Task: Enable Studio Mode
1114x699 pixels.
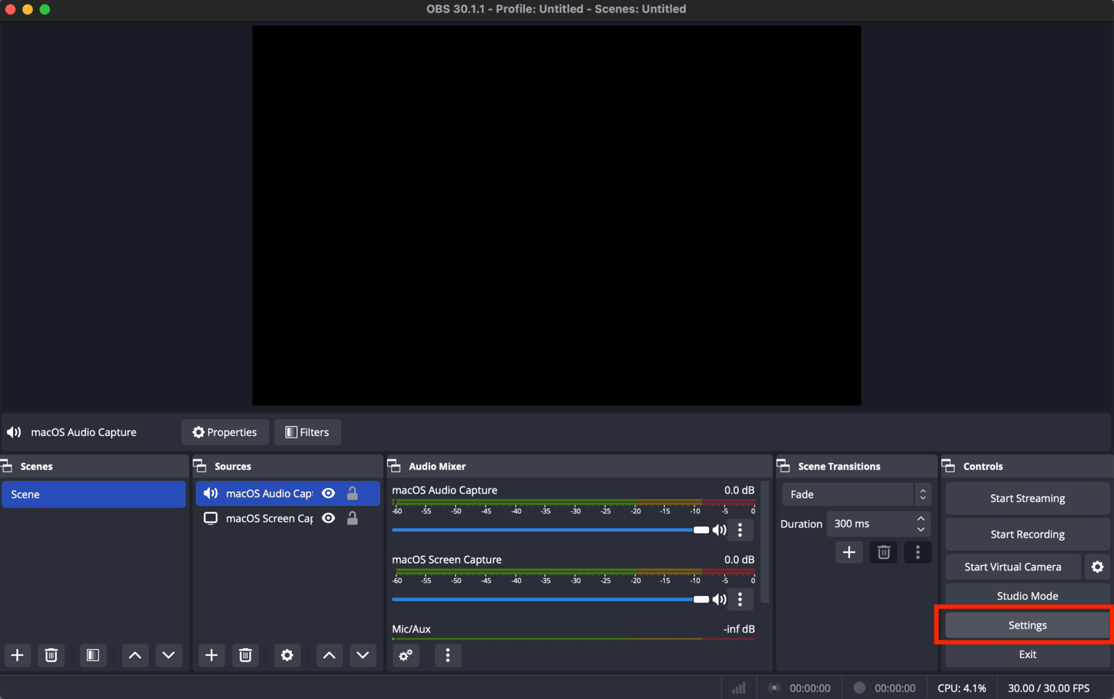Action: point(1027,596)
